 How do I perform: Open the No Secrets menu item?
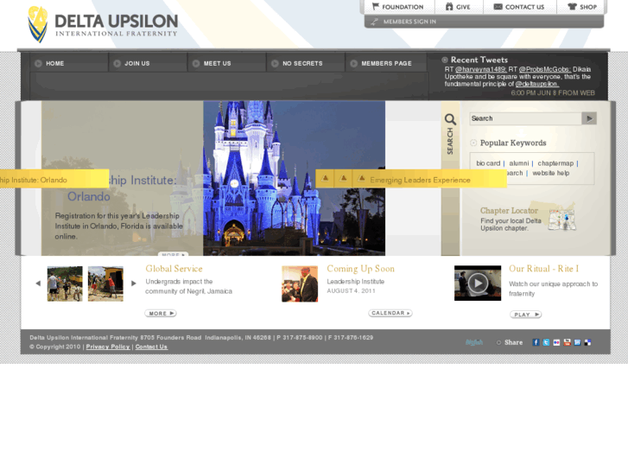click(306, 63)
